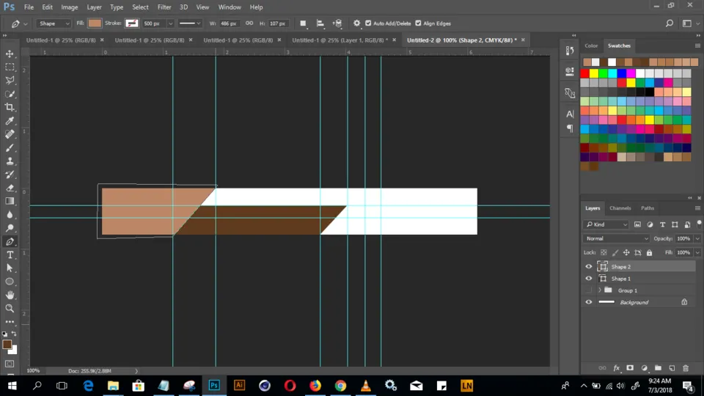The image size is (704, 396).
Task: Open stroke width dropdown
Action: 170,23
